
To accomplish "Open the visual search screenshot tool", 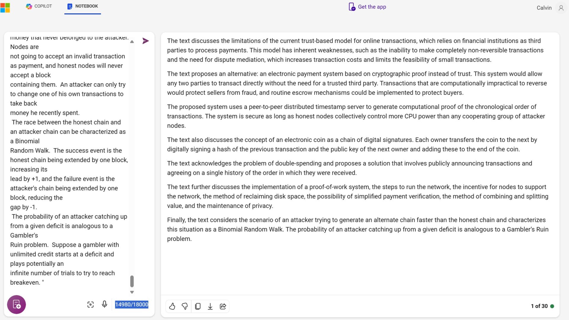I will [90, 304].
